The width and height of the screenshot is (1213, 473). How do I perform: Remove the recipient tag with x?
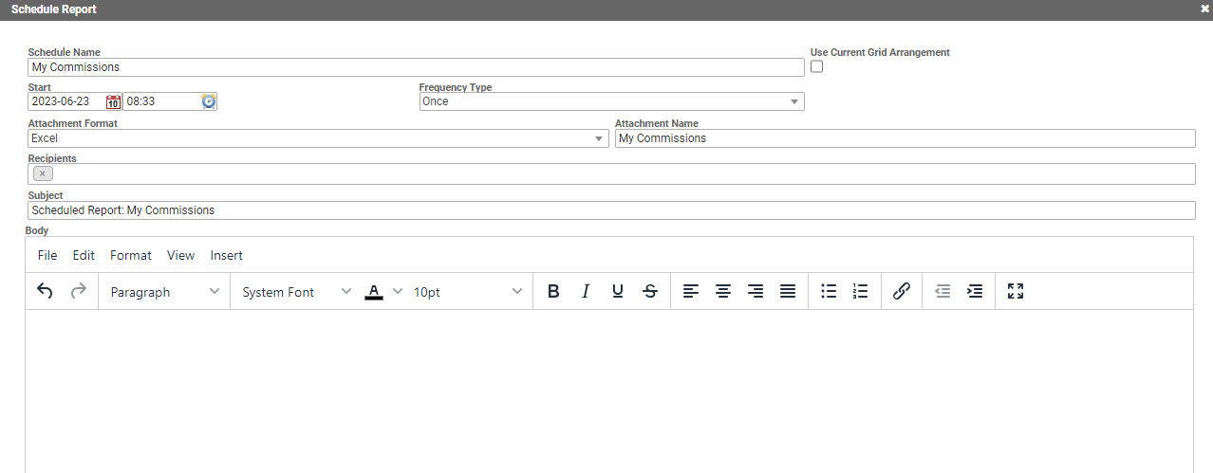point(43,173)
